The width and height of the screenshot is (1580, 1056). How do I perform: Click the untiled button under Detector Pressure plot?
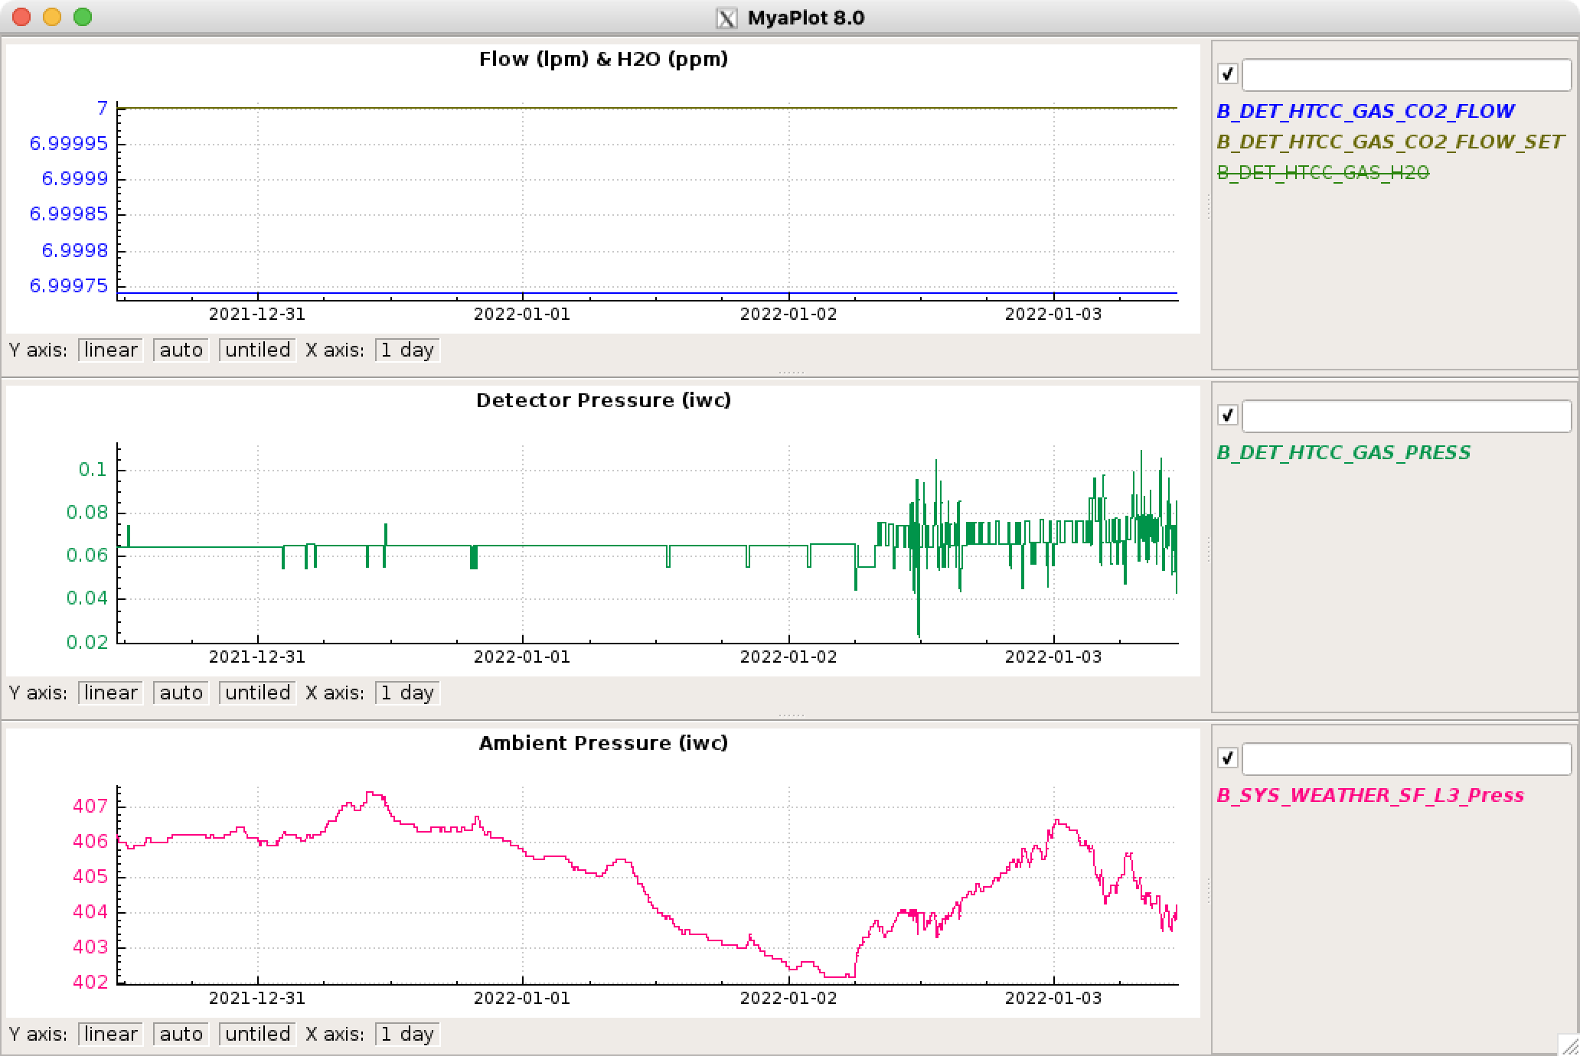257,693
